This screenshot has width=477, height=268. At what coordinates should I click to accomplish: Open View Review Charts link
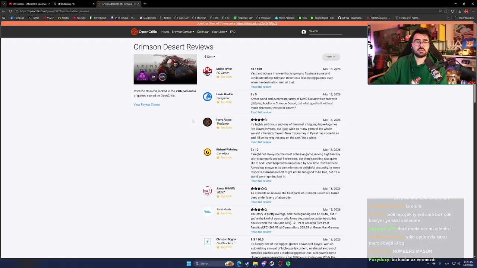pos(146,105)
